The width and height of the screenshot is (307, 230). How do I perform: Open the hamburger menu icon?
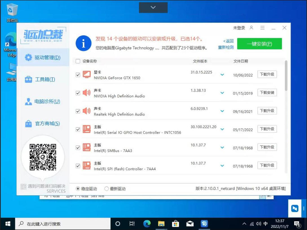click(x=262, y=28)
